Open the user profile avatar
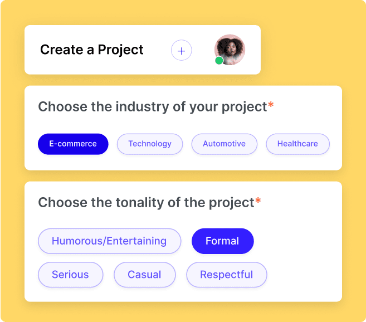 pos(230,50)
